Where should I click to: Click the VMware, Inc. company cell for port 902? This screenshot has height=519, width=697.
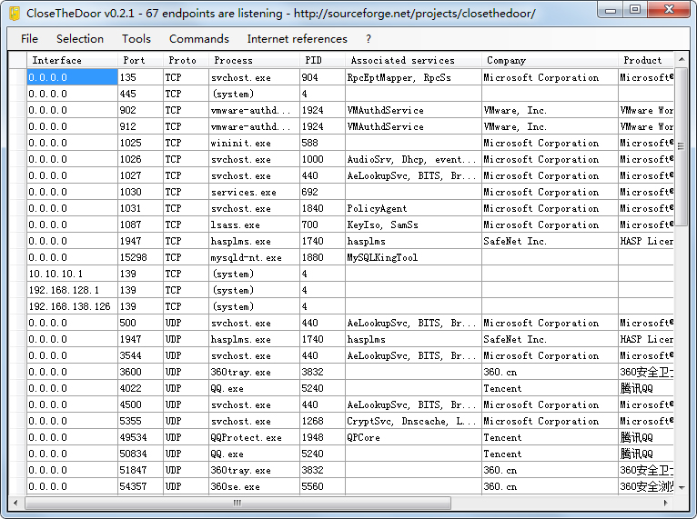550,110
